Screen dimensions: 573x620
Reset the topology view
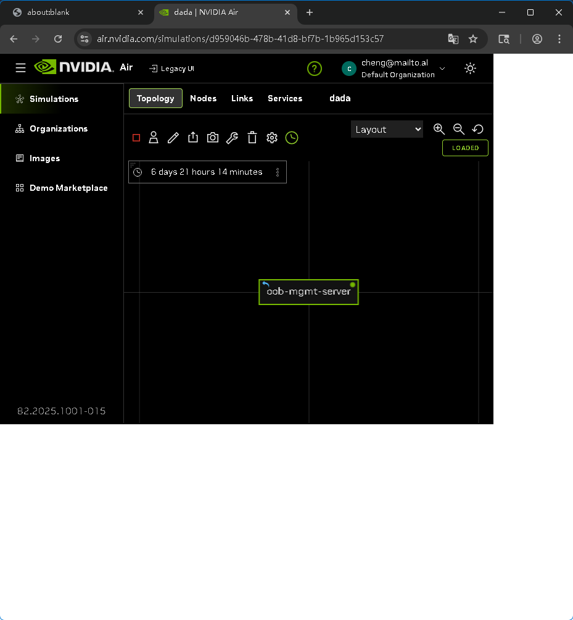click(x=477, y=129)
